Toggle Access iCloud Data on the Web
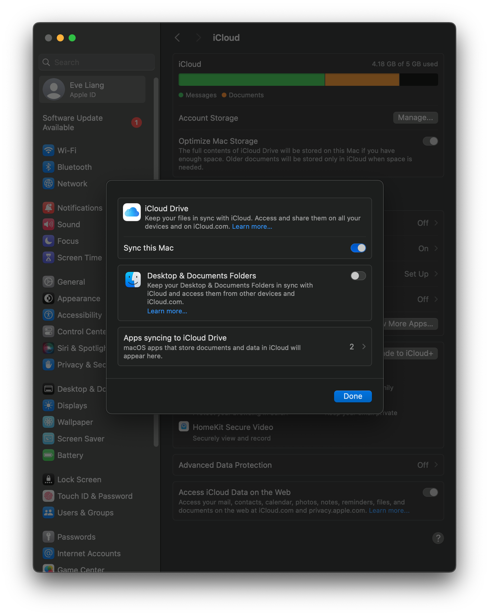The image size is (489, 616). point(430,492)
